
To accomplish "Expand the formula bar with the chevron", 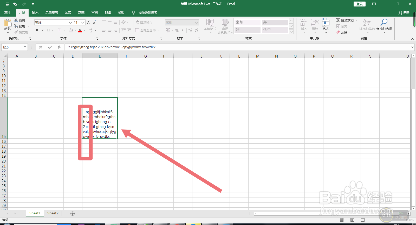I will pyautogui.click(x=412, y=47).
